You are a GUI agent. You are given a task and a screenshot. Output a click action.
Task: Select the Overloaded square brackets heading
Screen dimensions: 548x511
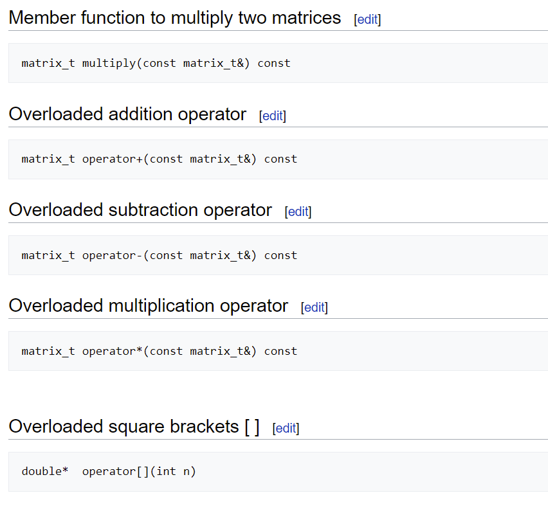point(132,426)
